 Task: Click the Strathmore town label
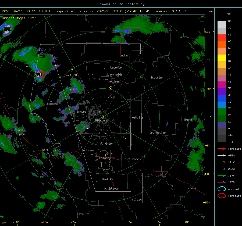[x=131, y=159]
